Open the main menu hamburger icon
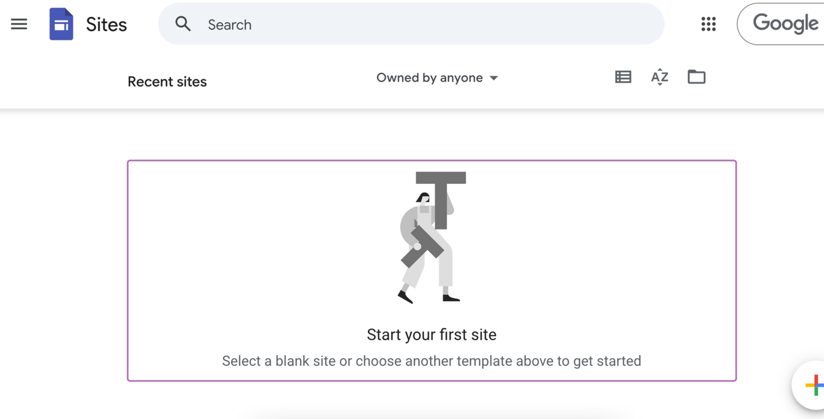Image resolution: width=824 pixels, height=419 pixels. (x=19, y=24)
